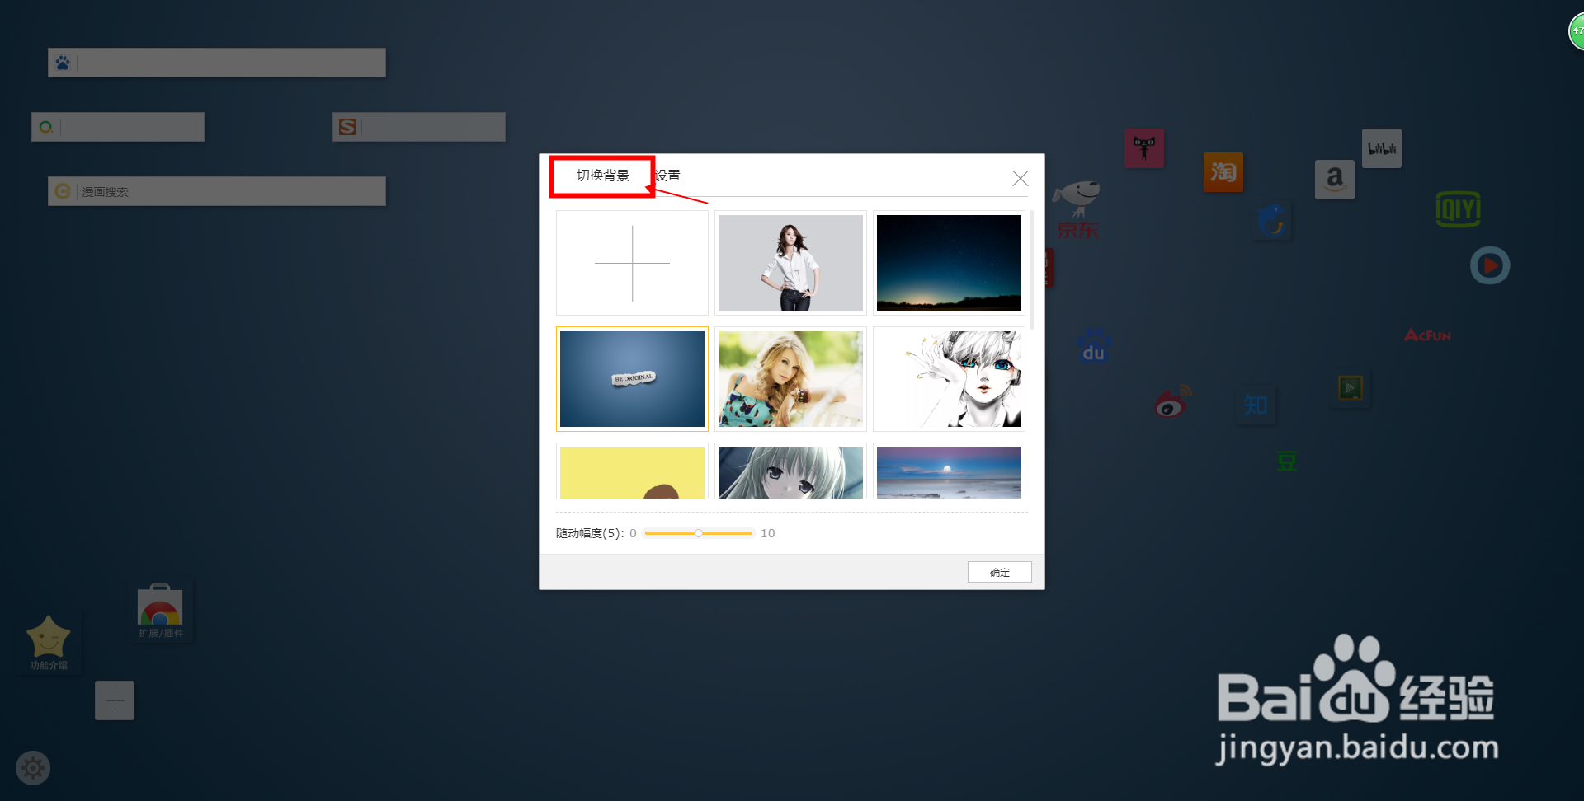Confirm with the 确定 button
Screen dimensions: 1584x801
click(x=999, y=572)
